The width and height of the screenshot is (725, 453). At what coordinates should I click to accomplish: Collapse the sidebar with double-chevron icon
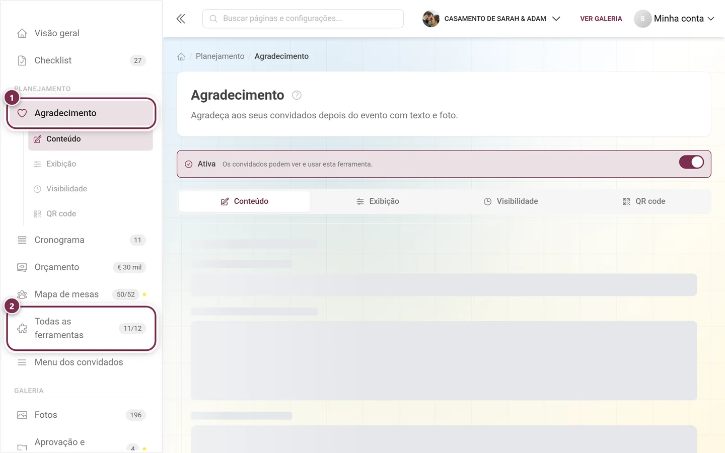click(x=181, y=19)
